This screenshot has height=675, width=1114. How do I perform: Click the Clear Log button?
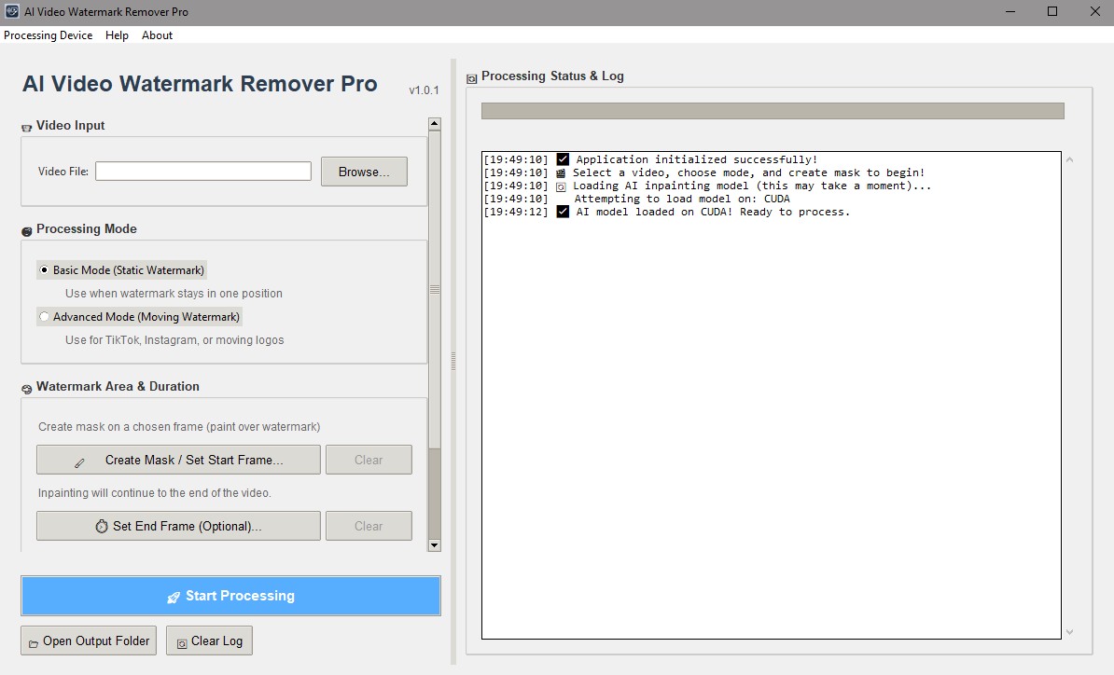209,641
